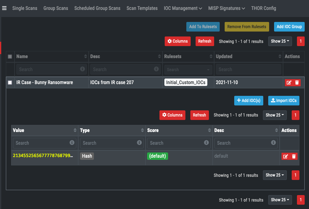Open the Rulesets filter dropdown

188,70
